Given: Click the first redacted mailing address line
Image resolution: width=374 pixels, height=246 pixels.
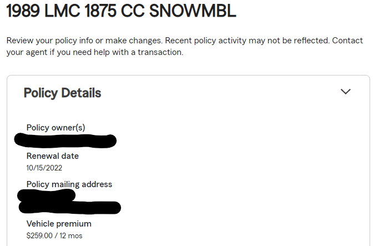Looking at the screenshot, I should 46,195.
